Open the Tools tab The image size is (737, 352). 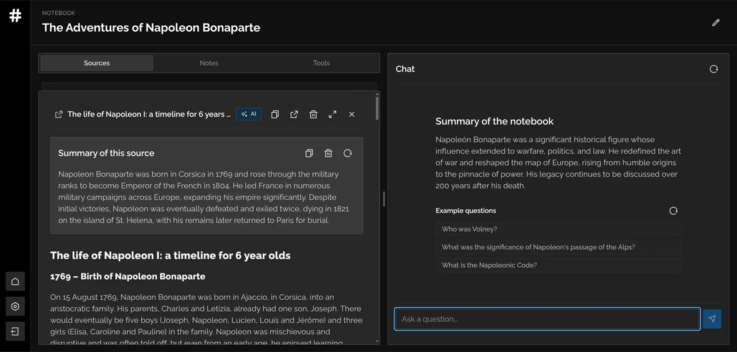point(321,63)
